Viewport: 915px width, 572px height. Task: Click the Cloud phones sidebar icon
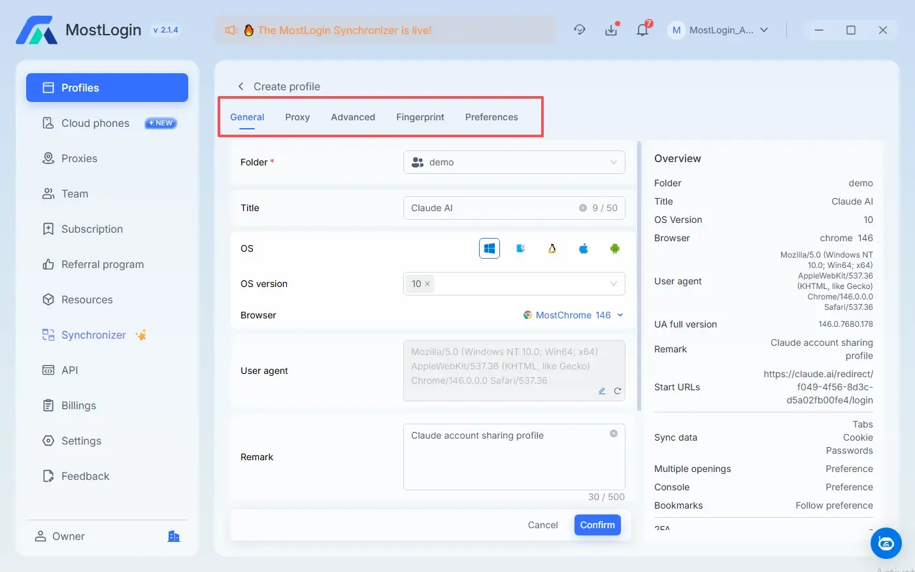[x=48, y=123]
